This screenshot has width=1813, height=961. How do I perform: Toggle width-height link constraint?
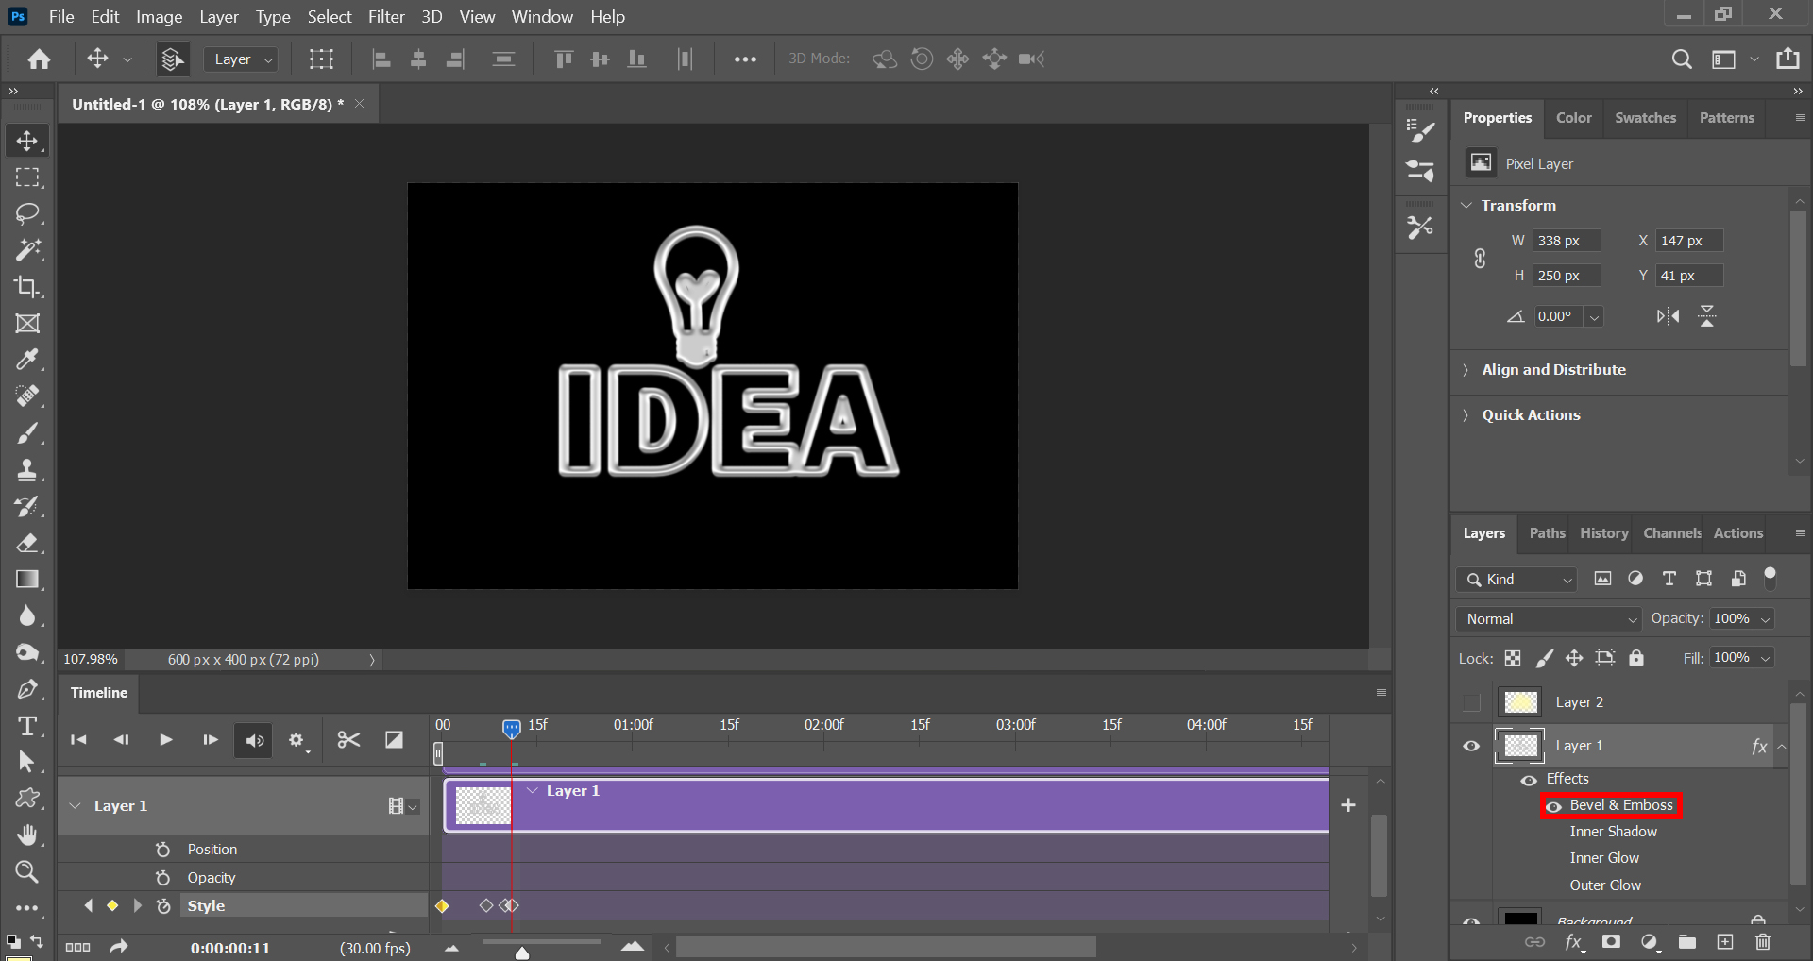1480,258
